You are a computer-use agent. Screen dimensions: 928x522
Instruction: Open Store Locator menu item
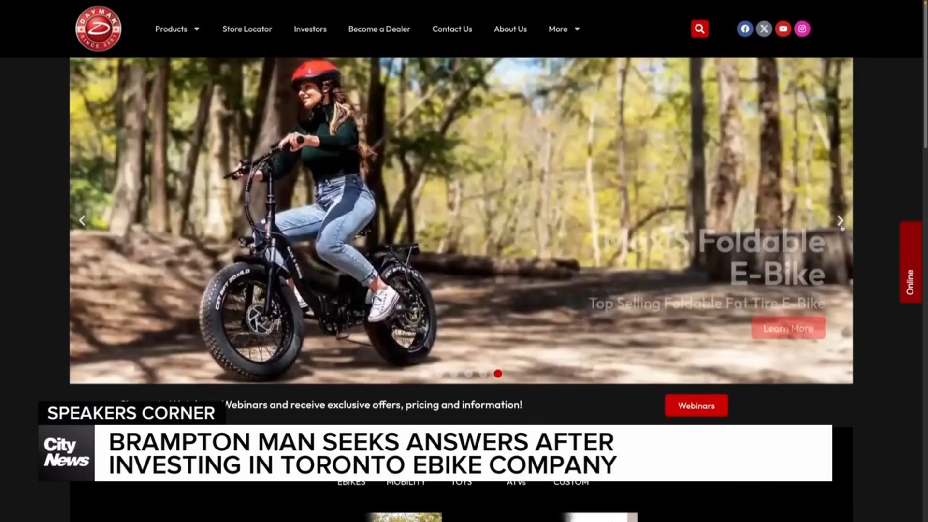[247, 29]
